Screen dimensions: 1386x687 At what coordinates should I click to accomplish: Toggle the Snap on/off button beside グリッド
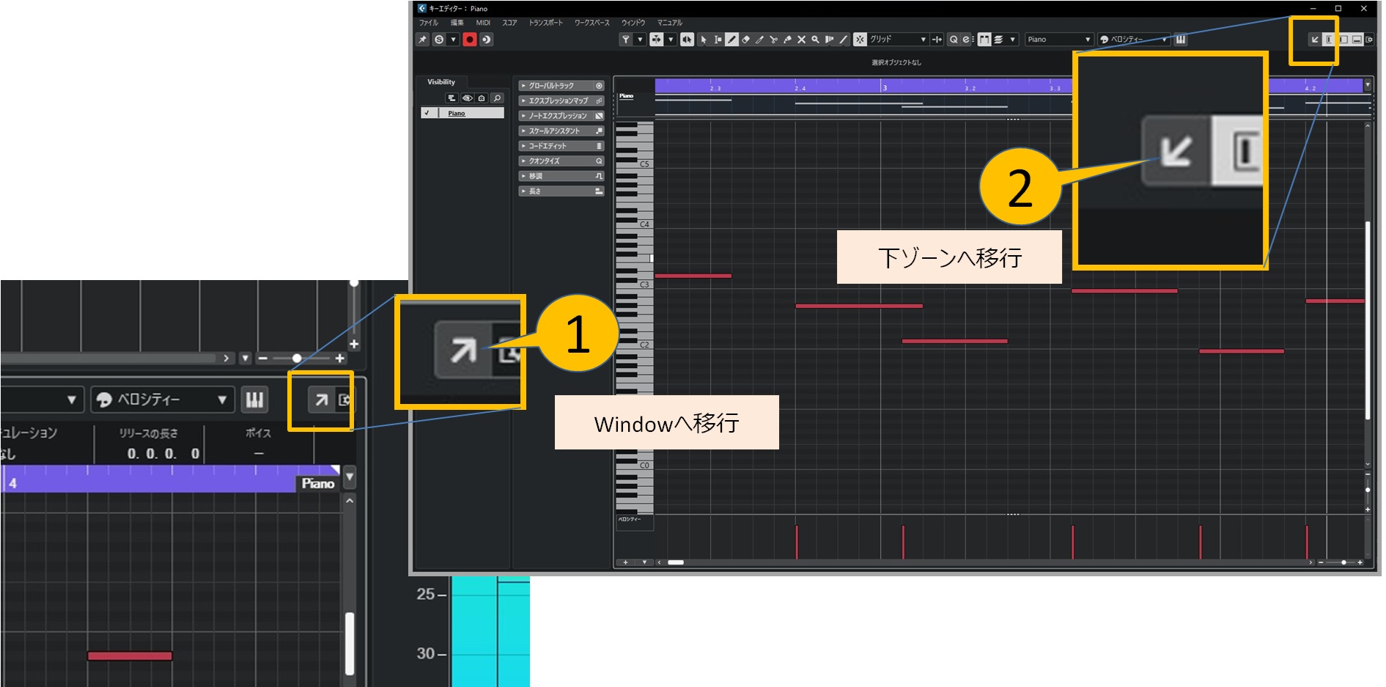(x=860, y=40)
